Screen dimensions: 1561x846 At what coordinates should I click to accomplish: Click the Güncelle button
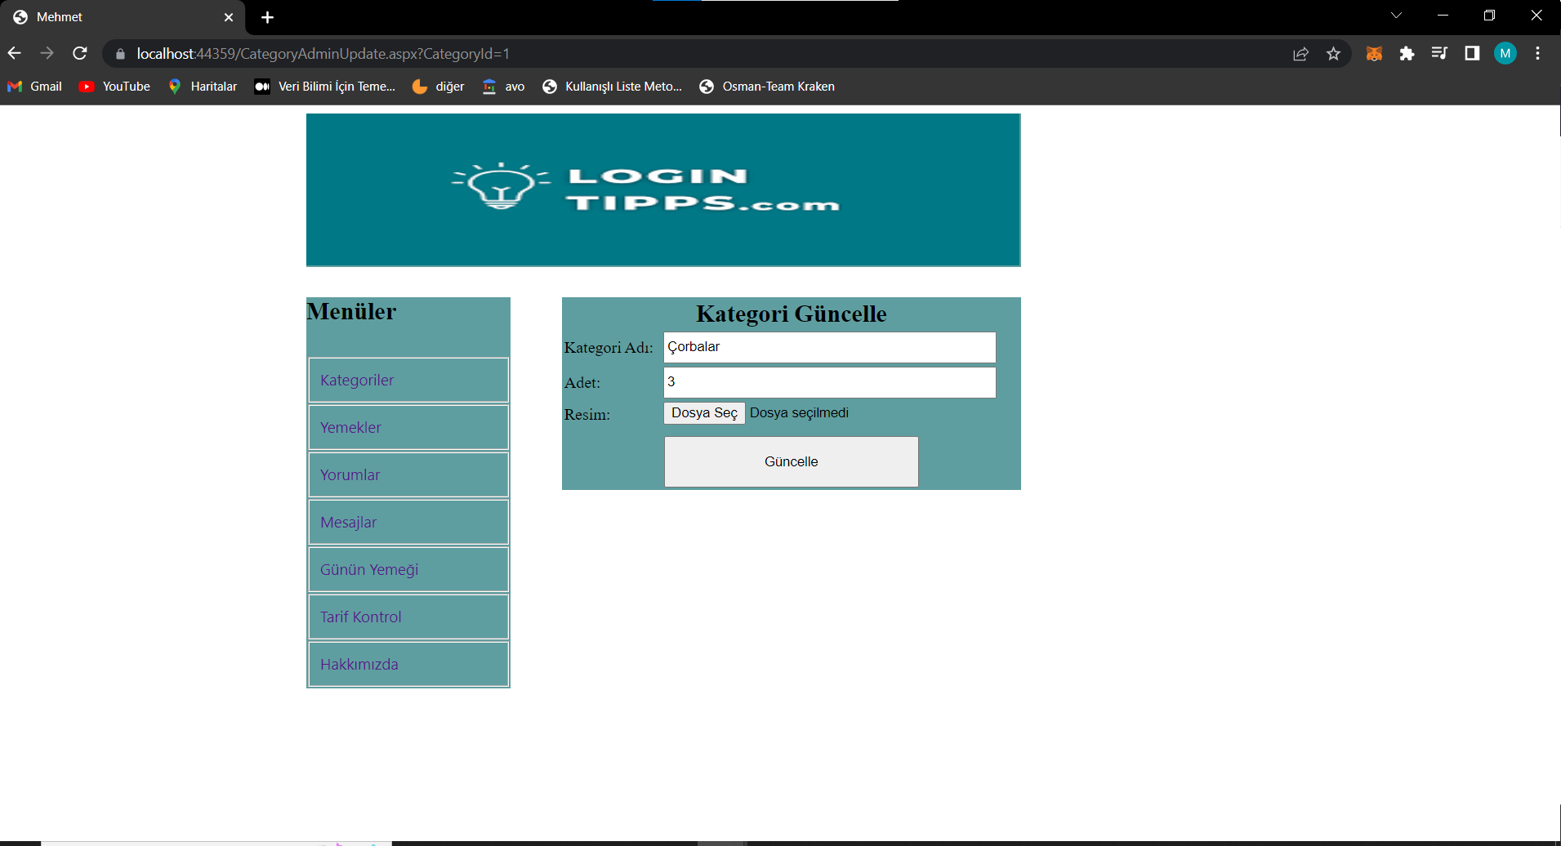791,461
